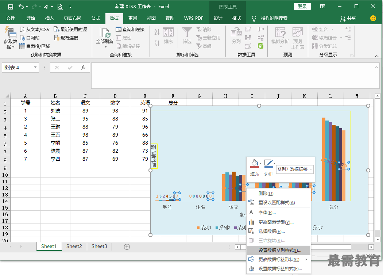Choose 设置数据标签格式 in context menu

click(x=279, y=269)
